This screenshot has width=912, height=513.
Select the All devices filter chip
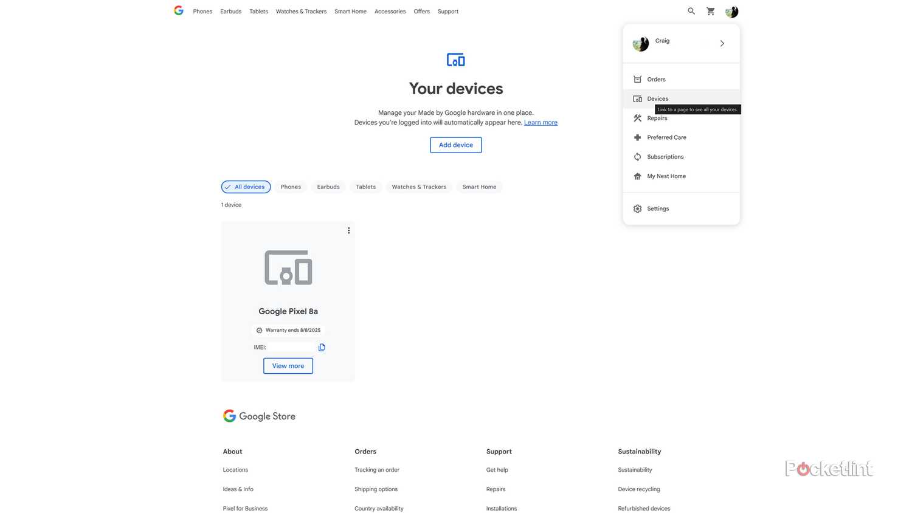[x=246, y=187]
